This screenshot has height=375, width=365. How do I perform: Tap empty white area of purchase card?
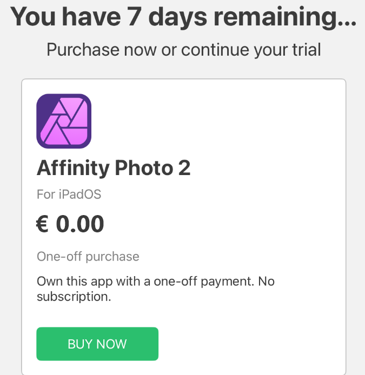point(243,162)
